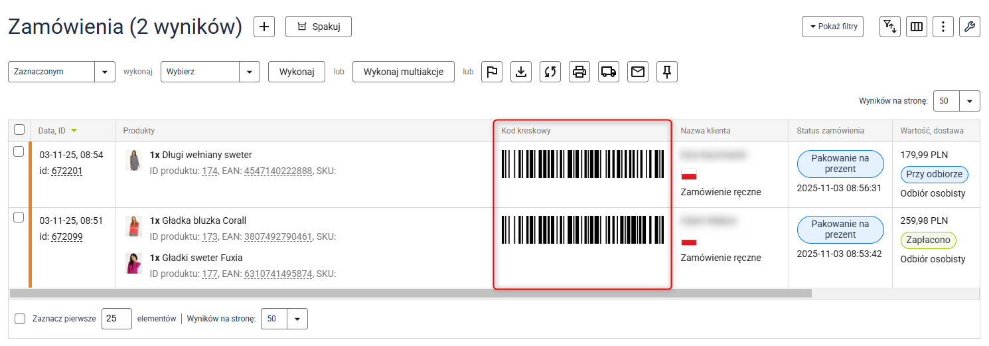This screenshot has width=989, height=346.
Task: Open the wrench settings icon
Action: pyautogui.click(x=969, y=27)
